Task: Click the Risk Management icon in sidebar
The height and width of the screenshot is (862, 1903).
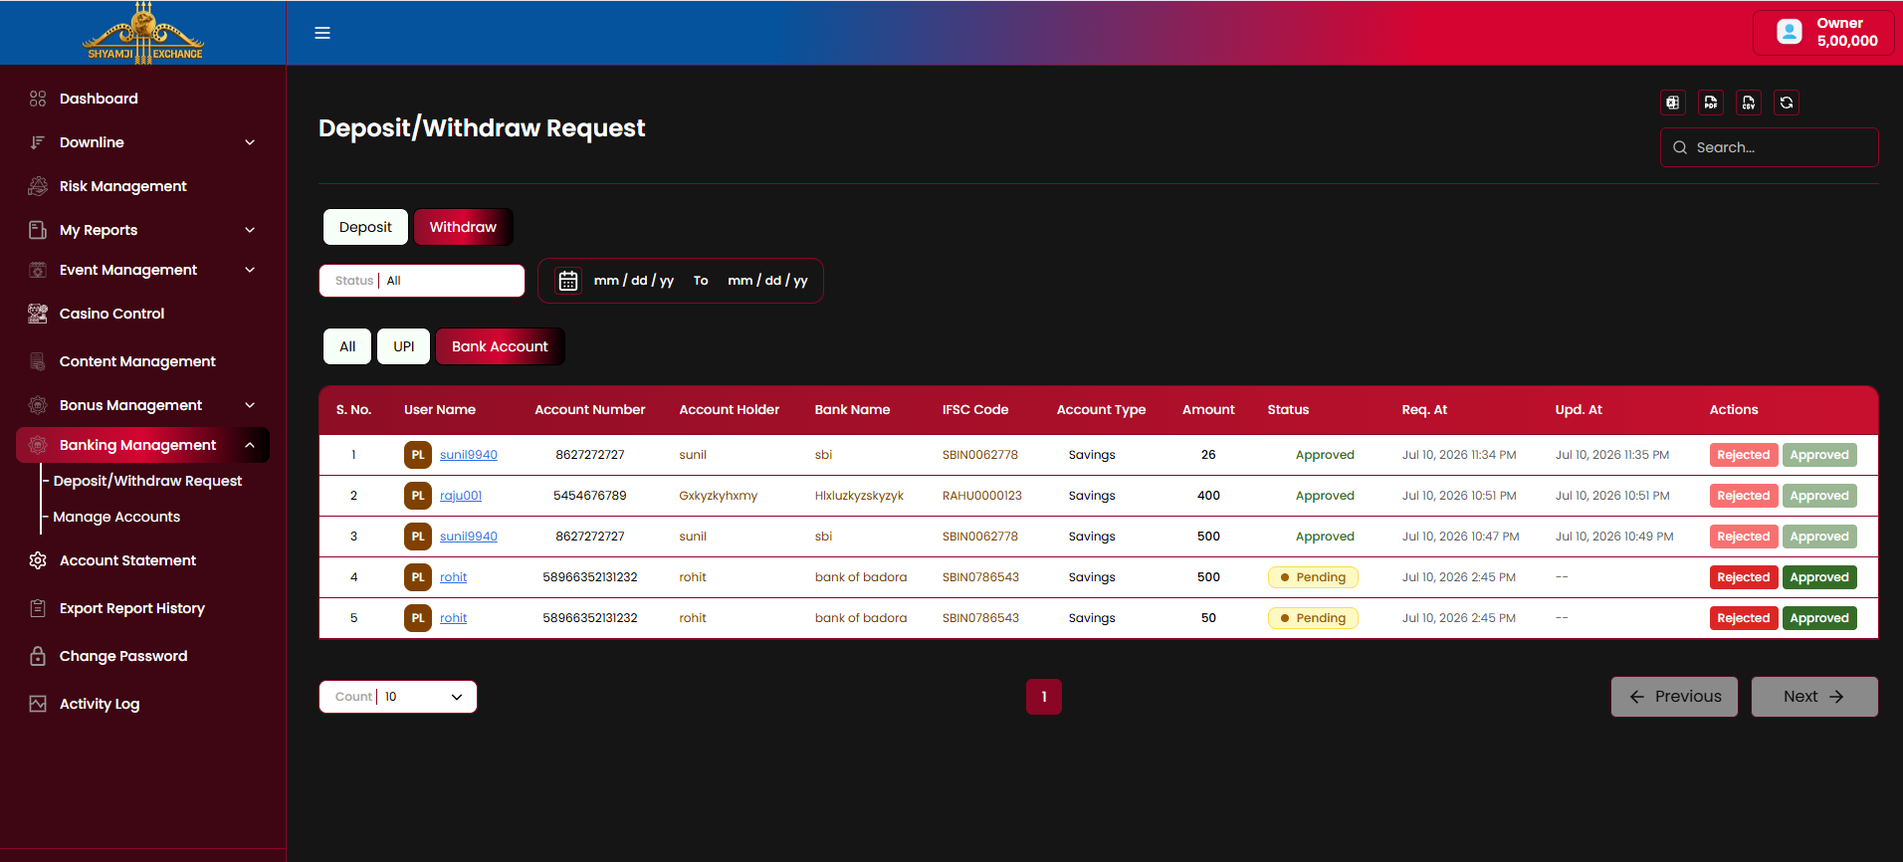Action: coord(38,186)
